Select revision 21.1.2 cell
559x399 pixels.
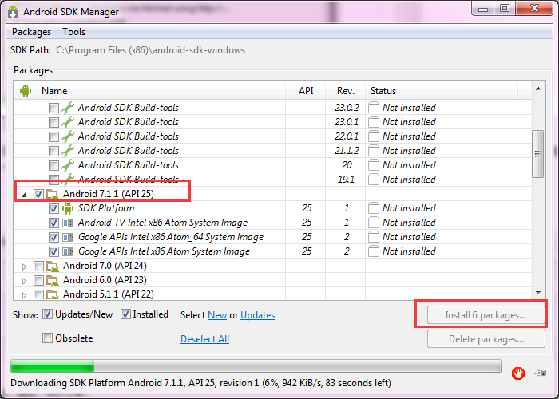(x=346, y=151)
